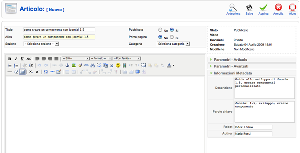Apply subscript formatting
Viewport: 300px width, 153px height.
[31, 72]
